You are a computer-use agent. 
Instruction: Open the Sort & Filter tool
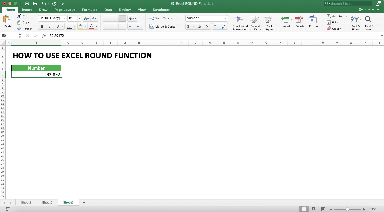(x=356, y=23)
